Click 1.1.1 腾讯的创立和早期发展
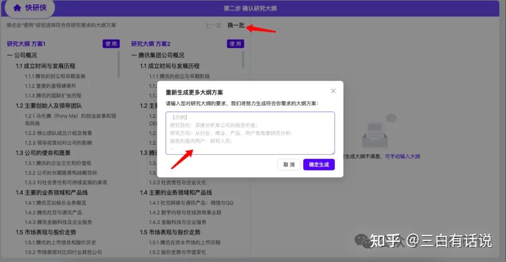 pos(55,76)
